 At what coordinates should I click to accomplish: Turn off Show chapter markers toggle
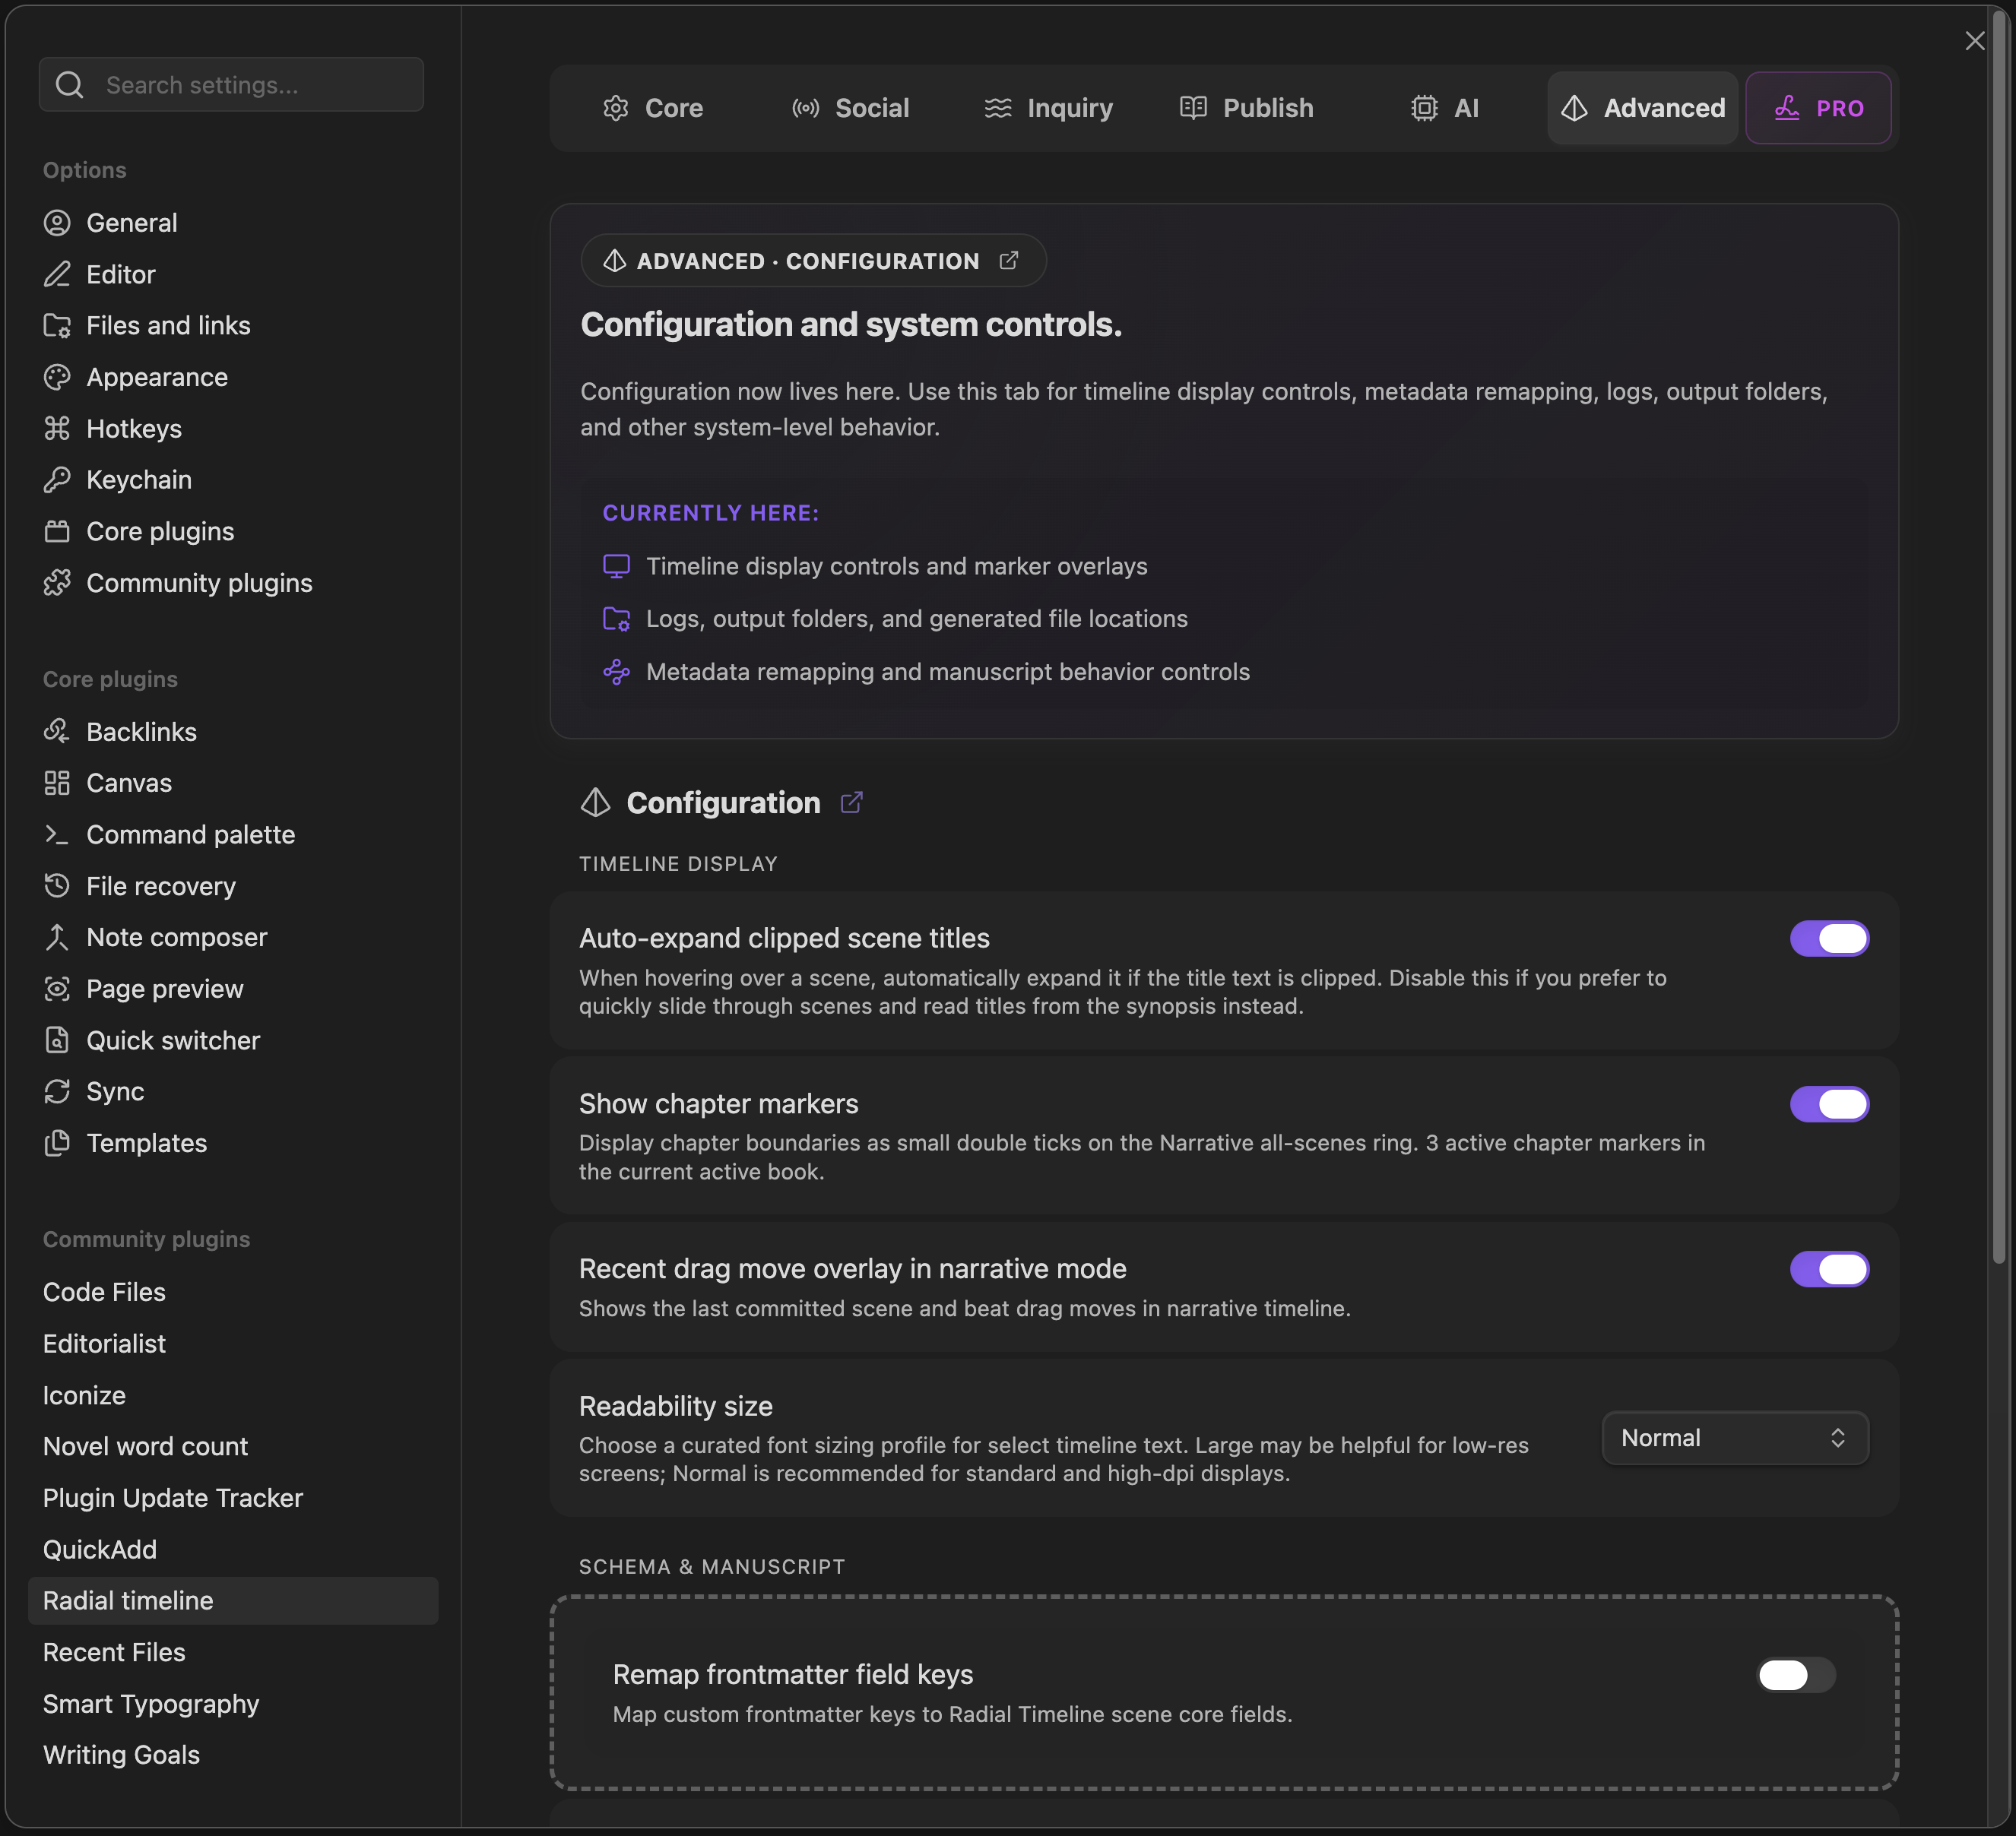tap(1829, 1104)
